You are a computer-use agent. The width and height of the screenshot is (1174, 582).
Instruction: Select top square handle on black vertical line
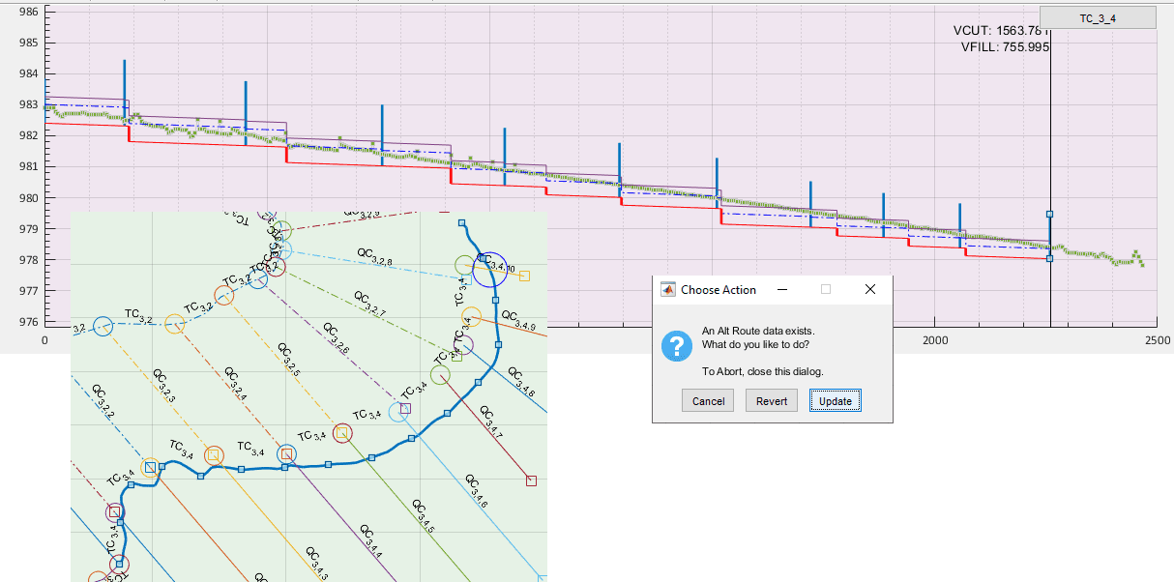1050,215
